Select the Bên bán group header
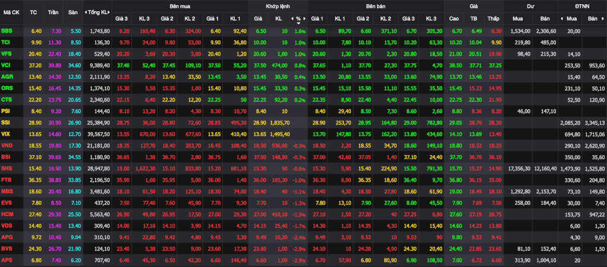 (375, 6)
